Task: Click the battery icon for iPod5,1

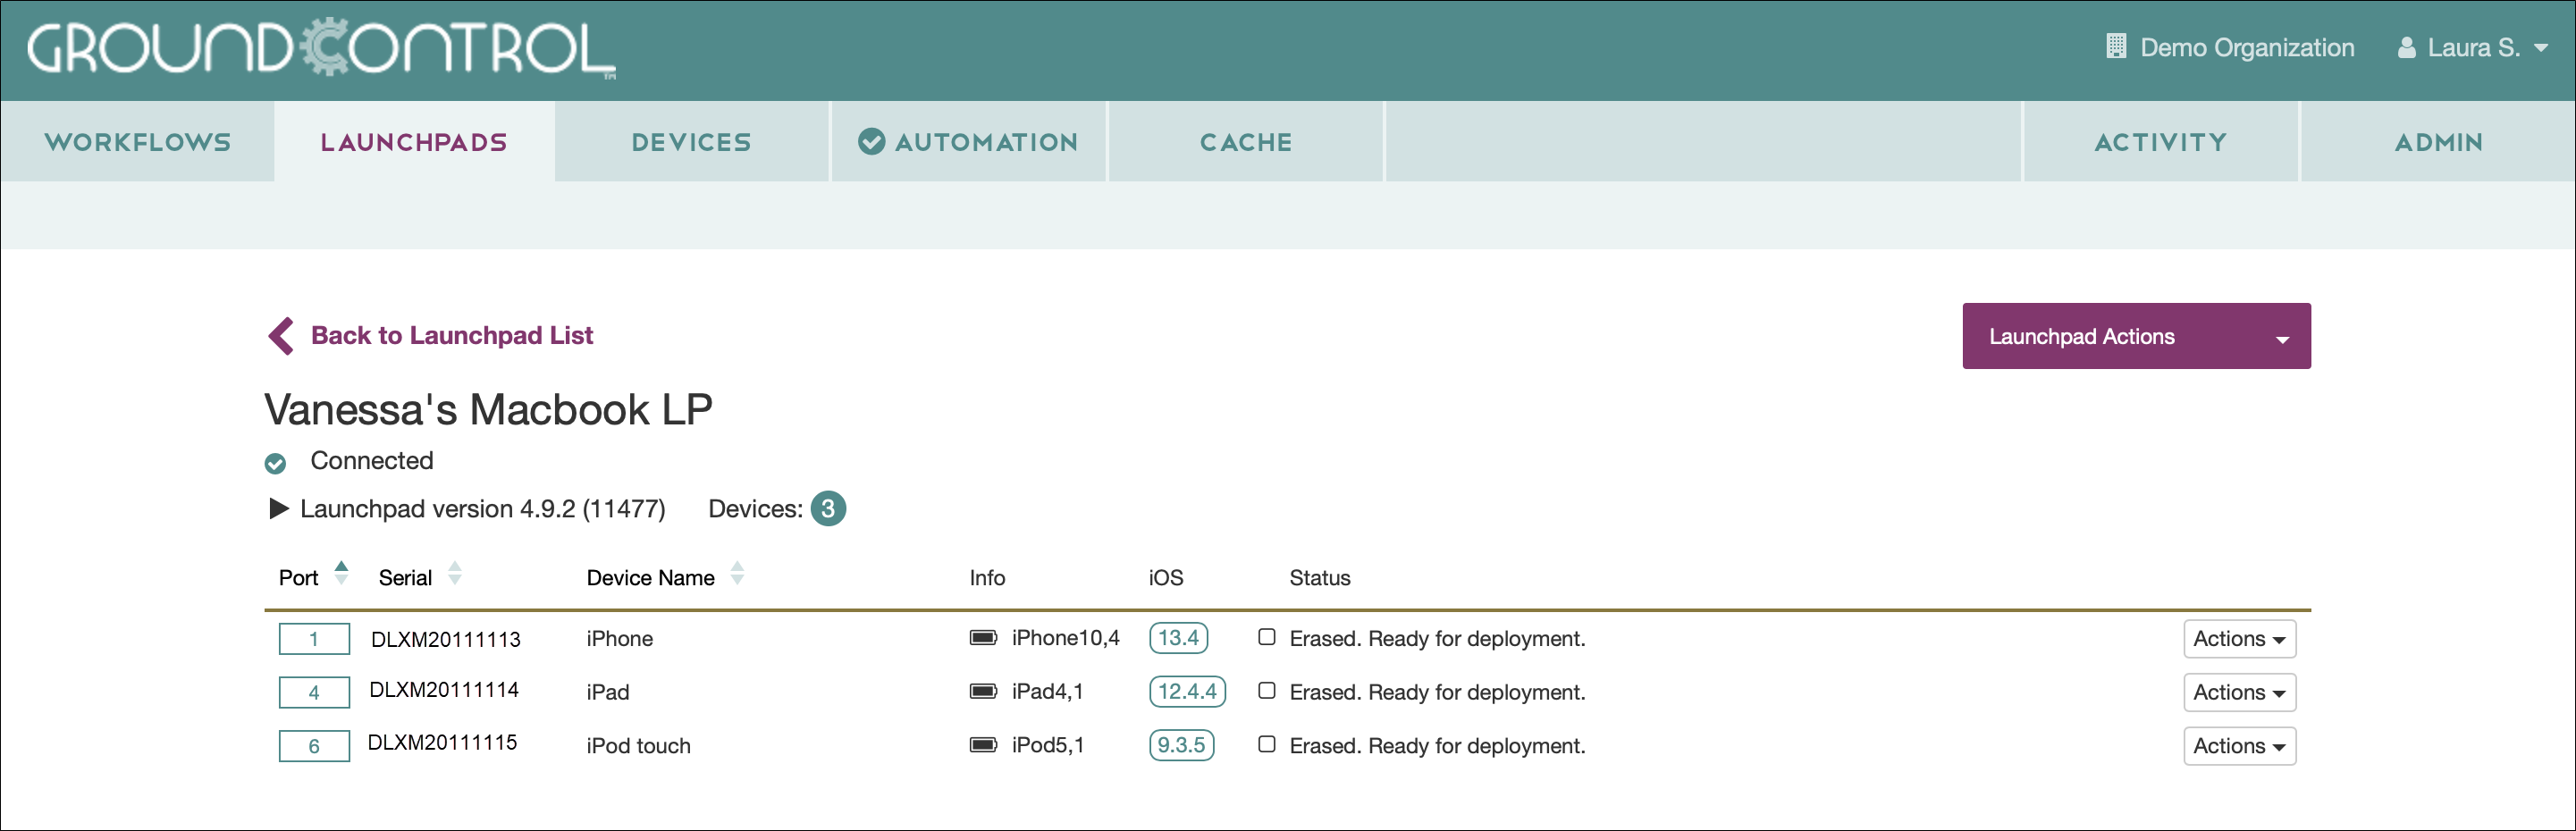Action: point(983,745)
